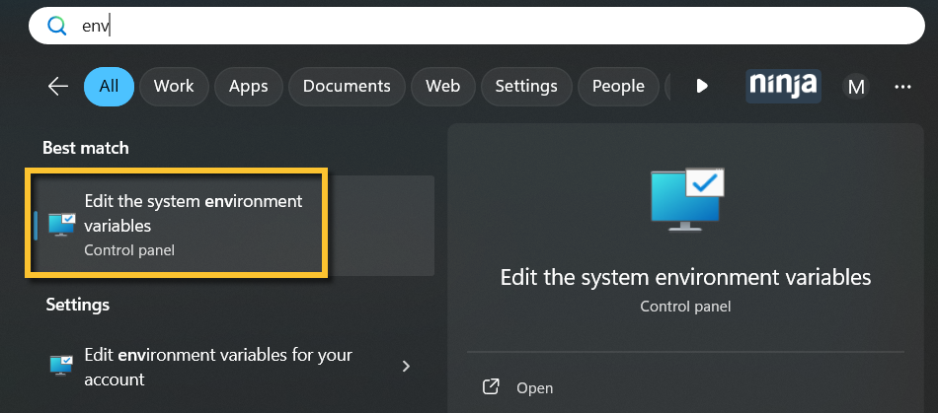Switch to the Work filter tab
Screen dimensions: 938x413
click(x=174, y=87)
